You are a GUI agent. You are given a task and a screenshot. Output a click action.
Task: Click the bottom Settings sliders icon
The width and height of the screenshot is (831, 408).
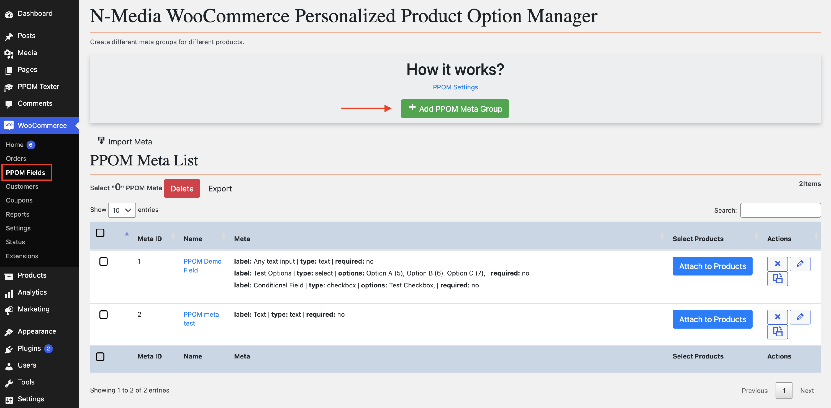pos(9,400)
